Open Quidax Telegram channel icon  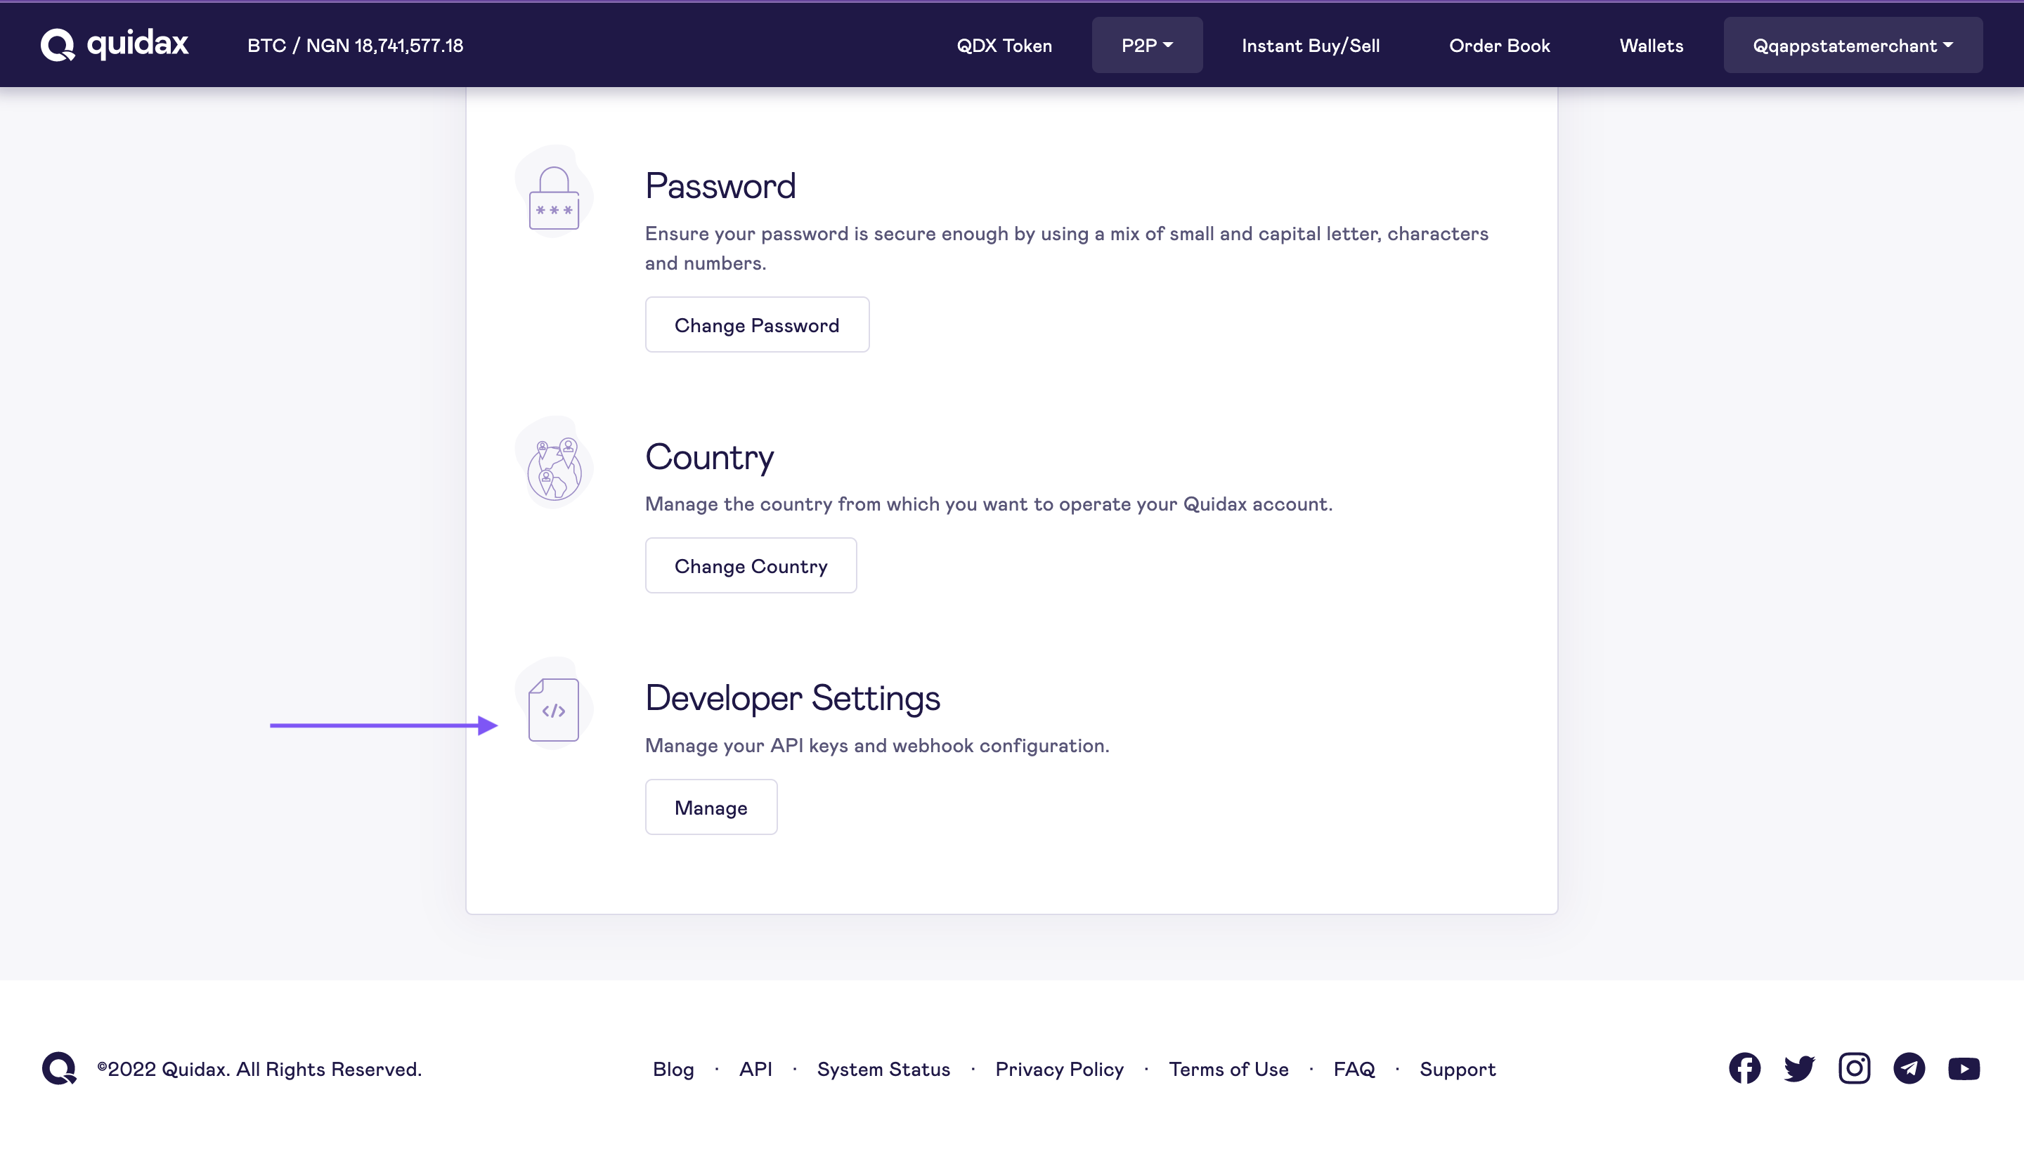(x=1909, y=1068)
